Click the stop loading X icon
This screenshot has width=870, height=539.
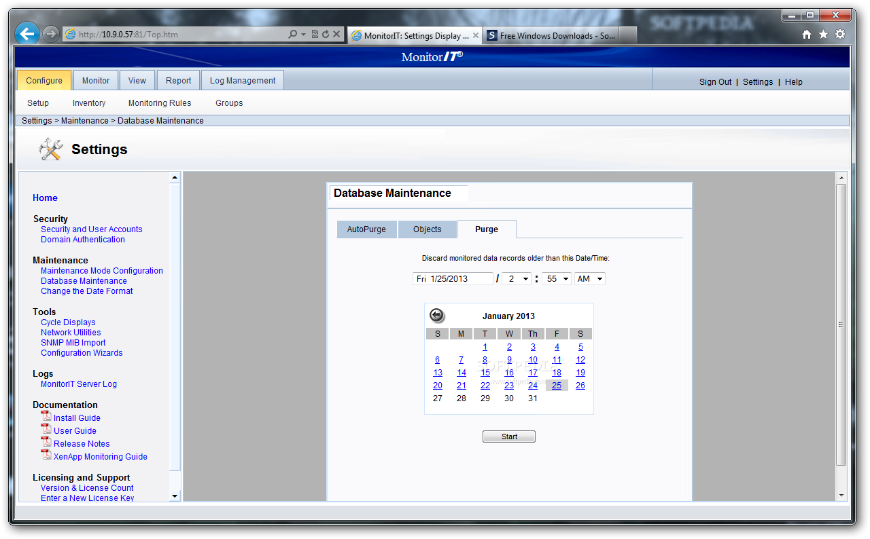point(336,34)
